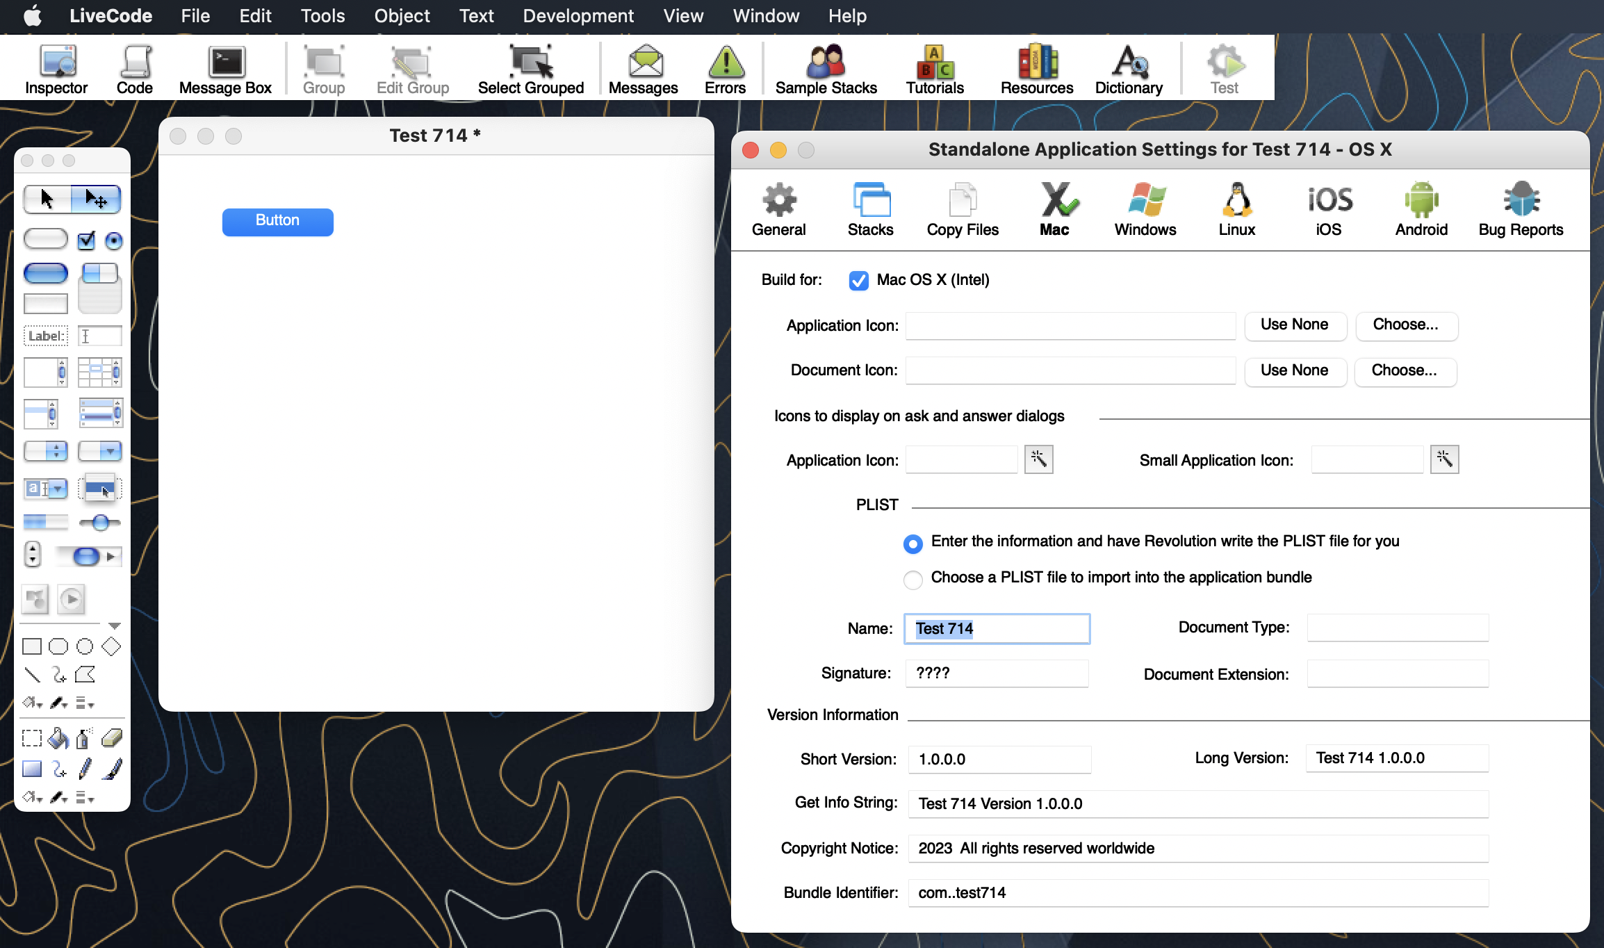The height and width of the screenshot is (948, 1604).
Task: Switch to the Copy Files tab
Action: [x=963, y=211]
